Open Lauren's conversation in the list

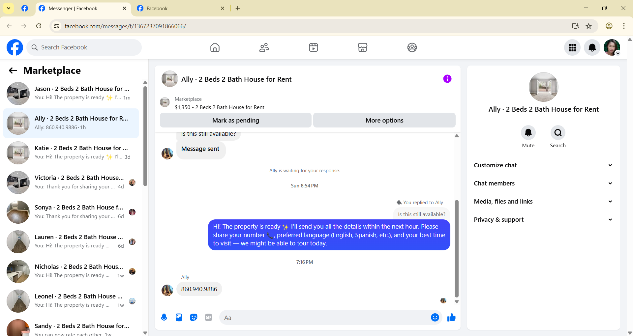tap(71, 241)
